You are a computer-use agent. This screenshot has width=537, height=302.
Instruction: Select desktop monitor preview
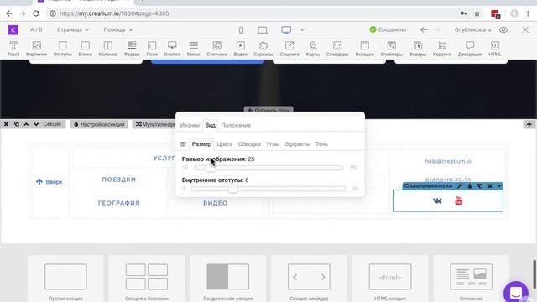coord(286,30)
